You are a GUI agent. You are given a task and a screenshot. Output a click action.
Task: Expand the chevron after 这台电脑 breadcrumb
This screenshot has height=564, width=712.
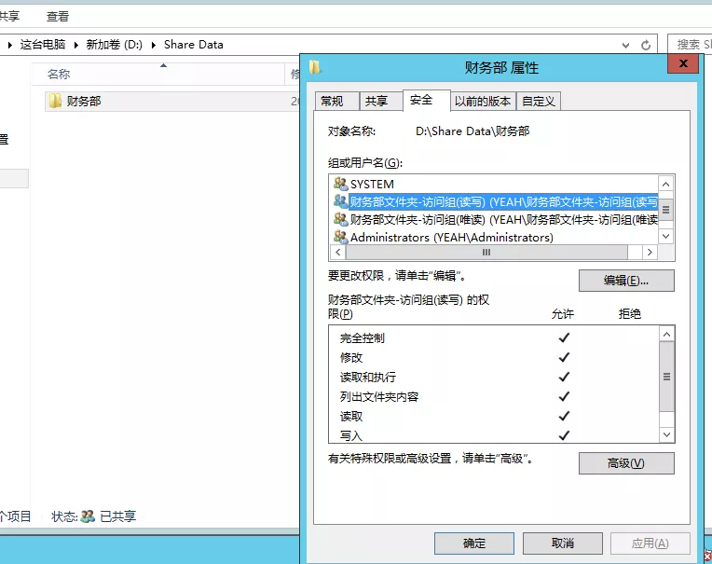76,45
